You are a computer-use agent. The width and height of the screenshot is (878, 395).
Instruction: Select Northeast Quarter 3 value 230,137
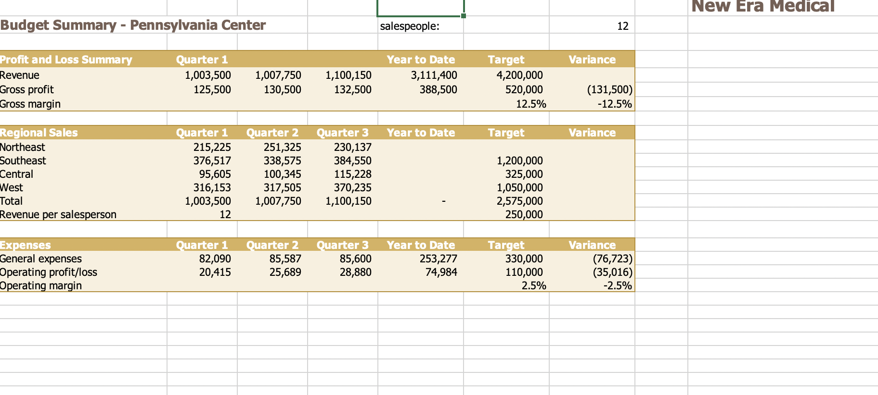pos(353,147)
